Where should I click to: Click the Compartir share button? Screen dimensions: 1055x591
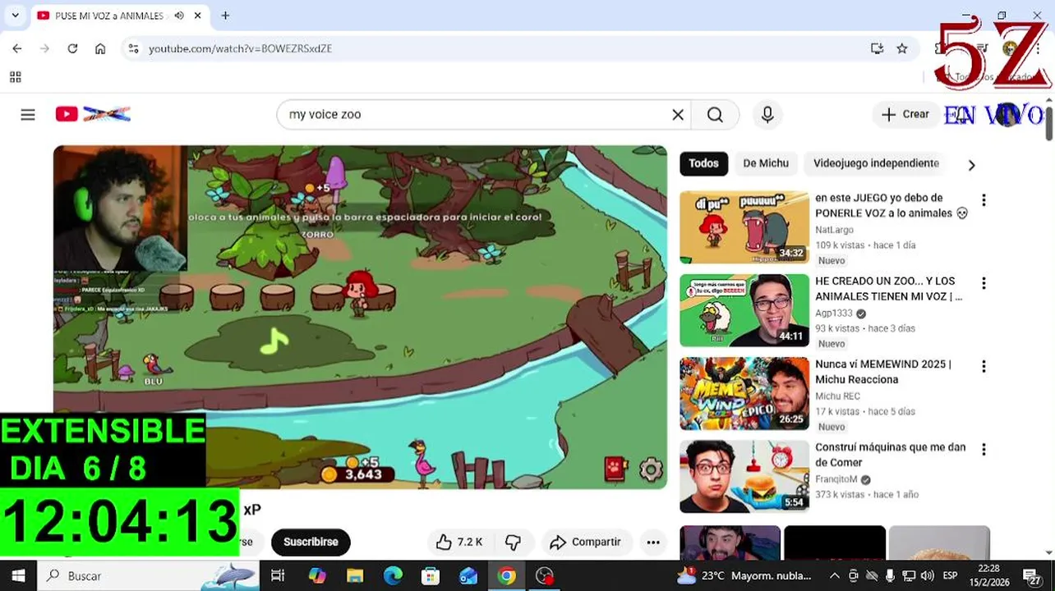[586, 543]
